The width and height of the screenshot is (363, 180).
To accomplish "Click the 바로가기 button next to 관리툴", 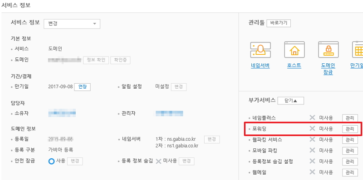I will 279,23.
